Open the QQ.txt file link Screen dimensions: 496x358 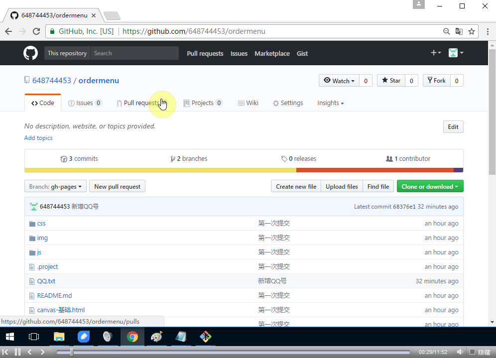(46, 281)
